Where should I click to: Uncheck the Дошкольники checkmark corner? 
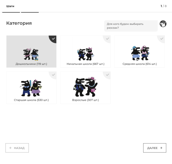(x=53, y=39)
